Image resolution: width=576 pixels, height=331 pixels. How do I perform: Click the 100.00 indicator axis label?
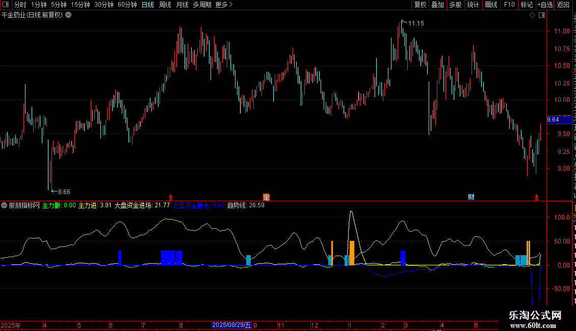pyautogui.click(x=562, y=217)
